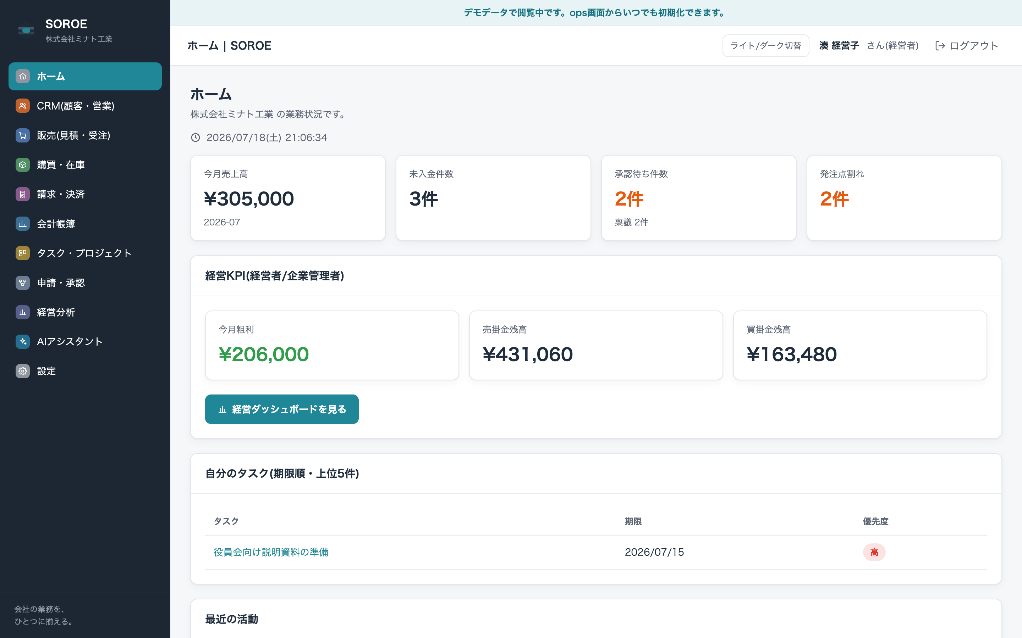Click the 優先度 column header
This screenshot has width=1022, height=638.
tap(875, 521)
